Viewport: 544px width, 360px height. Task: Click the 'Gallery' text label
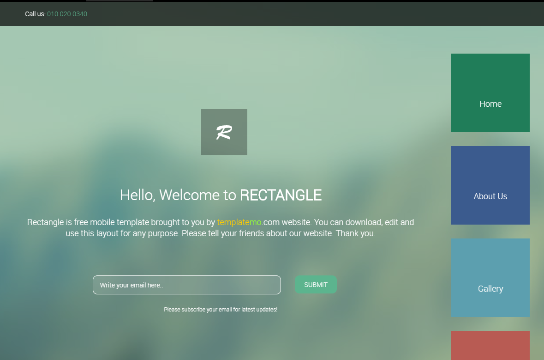click(490, 289)
